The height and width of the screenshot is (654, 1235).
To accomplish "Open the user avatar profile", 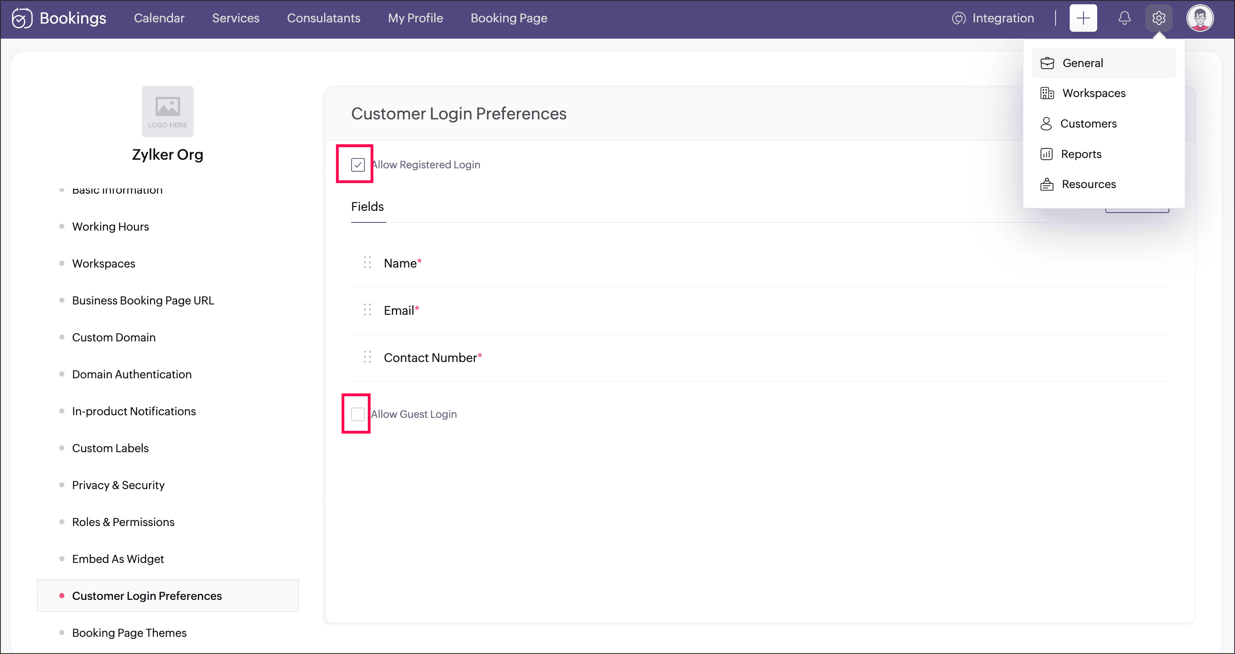I will coord(1199,18).
